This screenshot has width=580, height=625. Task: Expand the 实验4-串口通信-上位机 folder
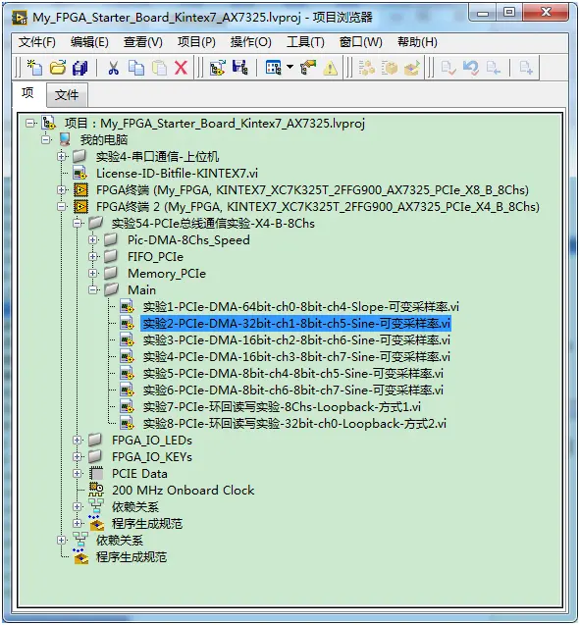coord(62,157)
